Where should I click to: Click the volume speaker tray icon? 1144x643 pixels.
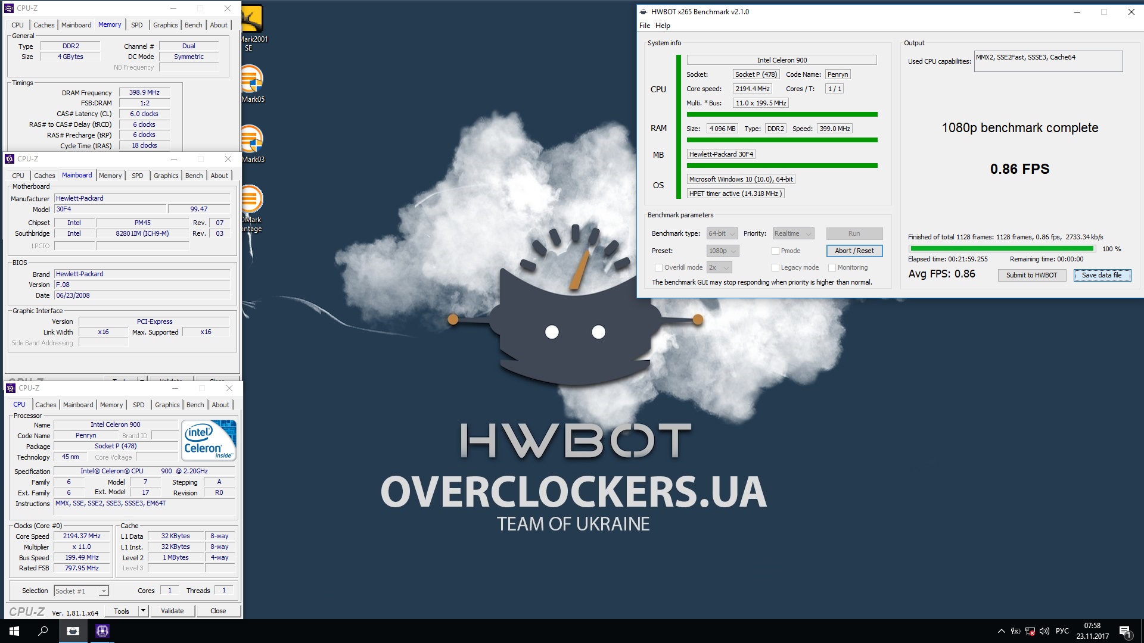pyautogui.click(x=1044, y=631)
